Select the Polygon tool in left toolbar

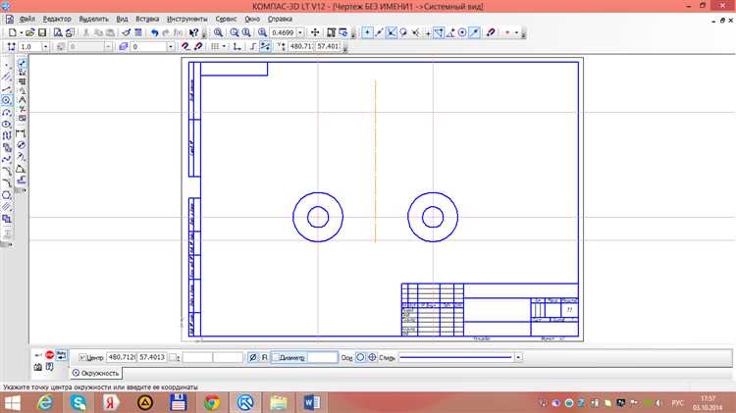[x=7, y=195]
